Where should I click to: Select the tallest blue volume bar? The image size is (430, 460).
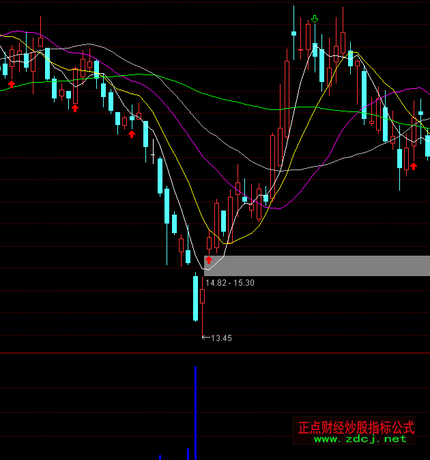point(195,414)
